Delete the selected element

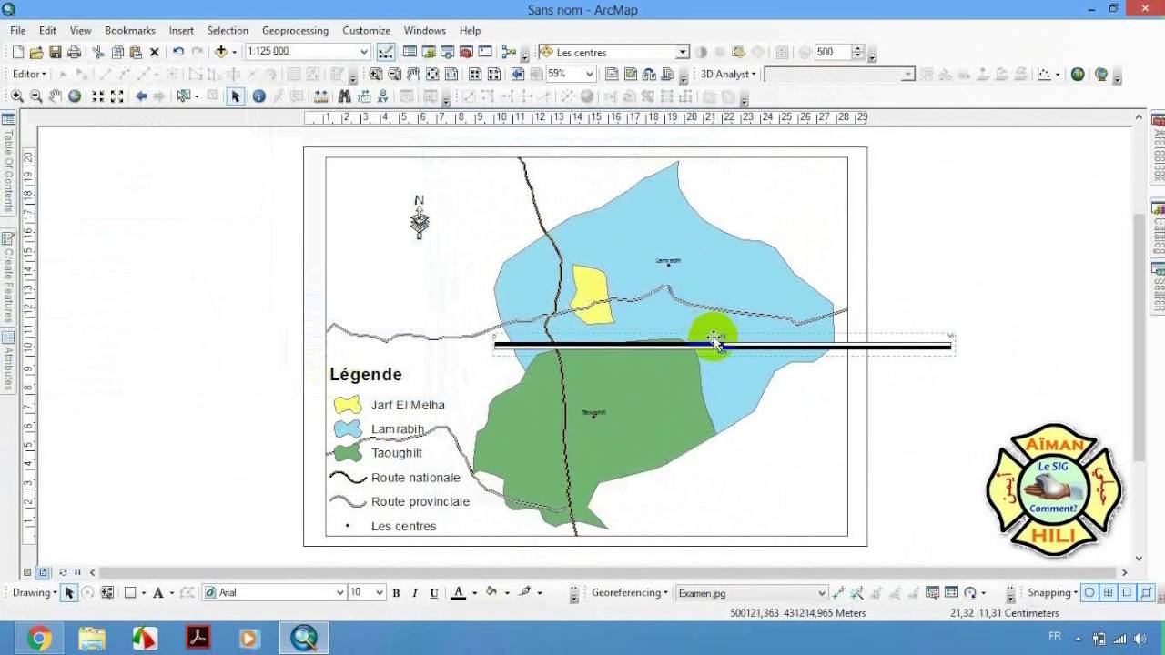click(x=155, y=52)
